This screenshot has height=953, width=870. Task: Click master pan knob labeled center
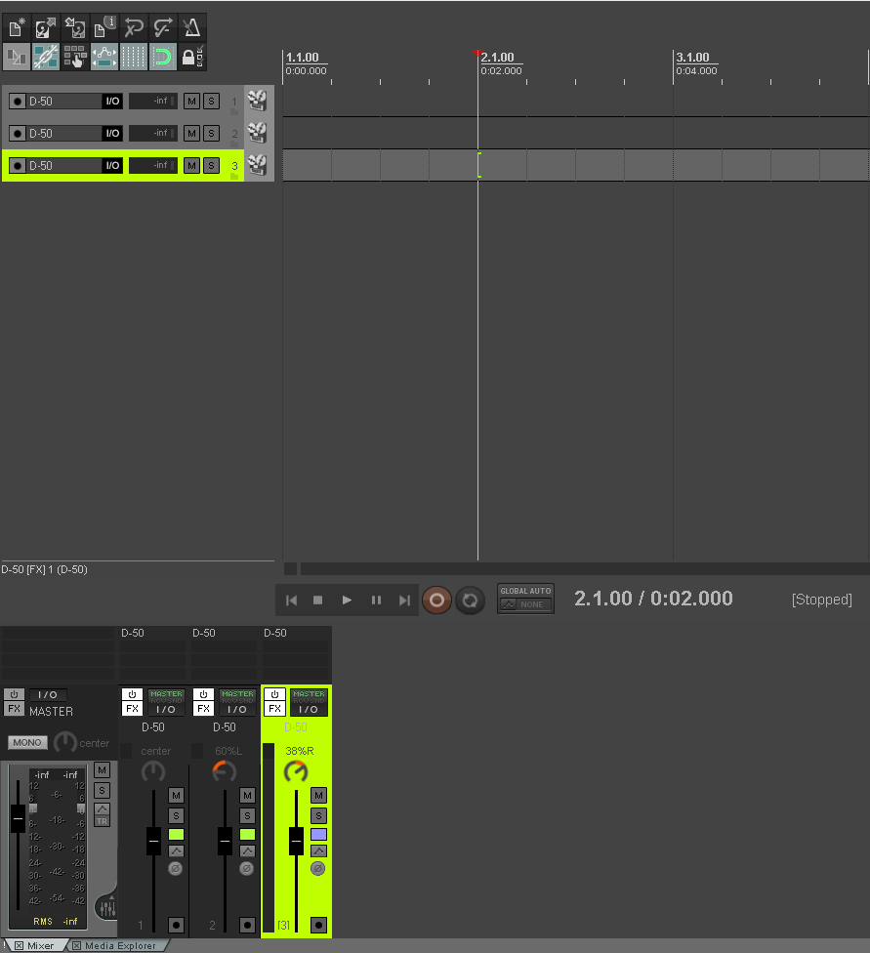[65, 743]
